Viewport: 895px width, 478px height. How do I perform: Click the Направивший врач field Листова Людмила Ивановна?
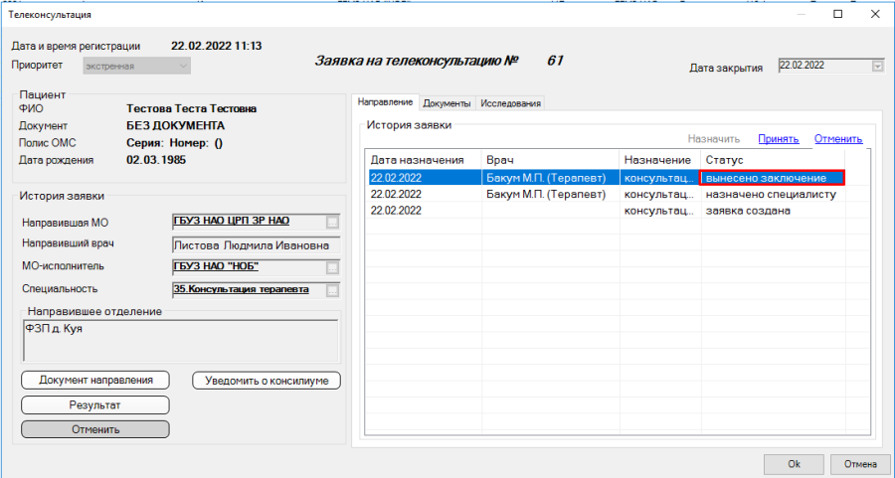256,245
